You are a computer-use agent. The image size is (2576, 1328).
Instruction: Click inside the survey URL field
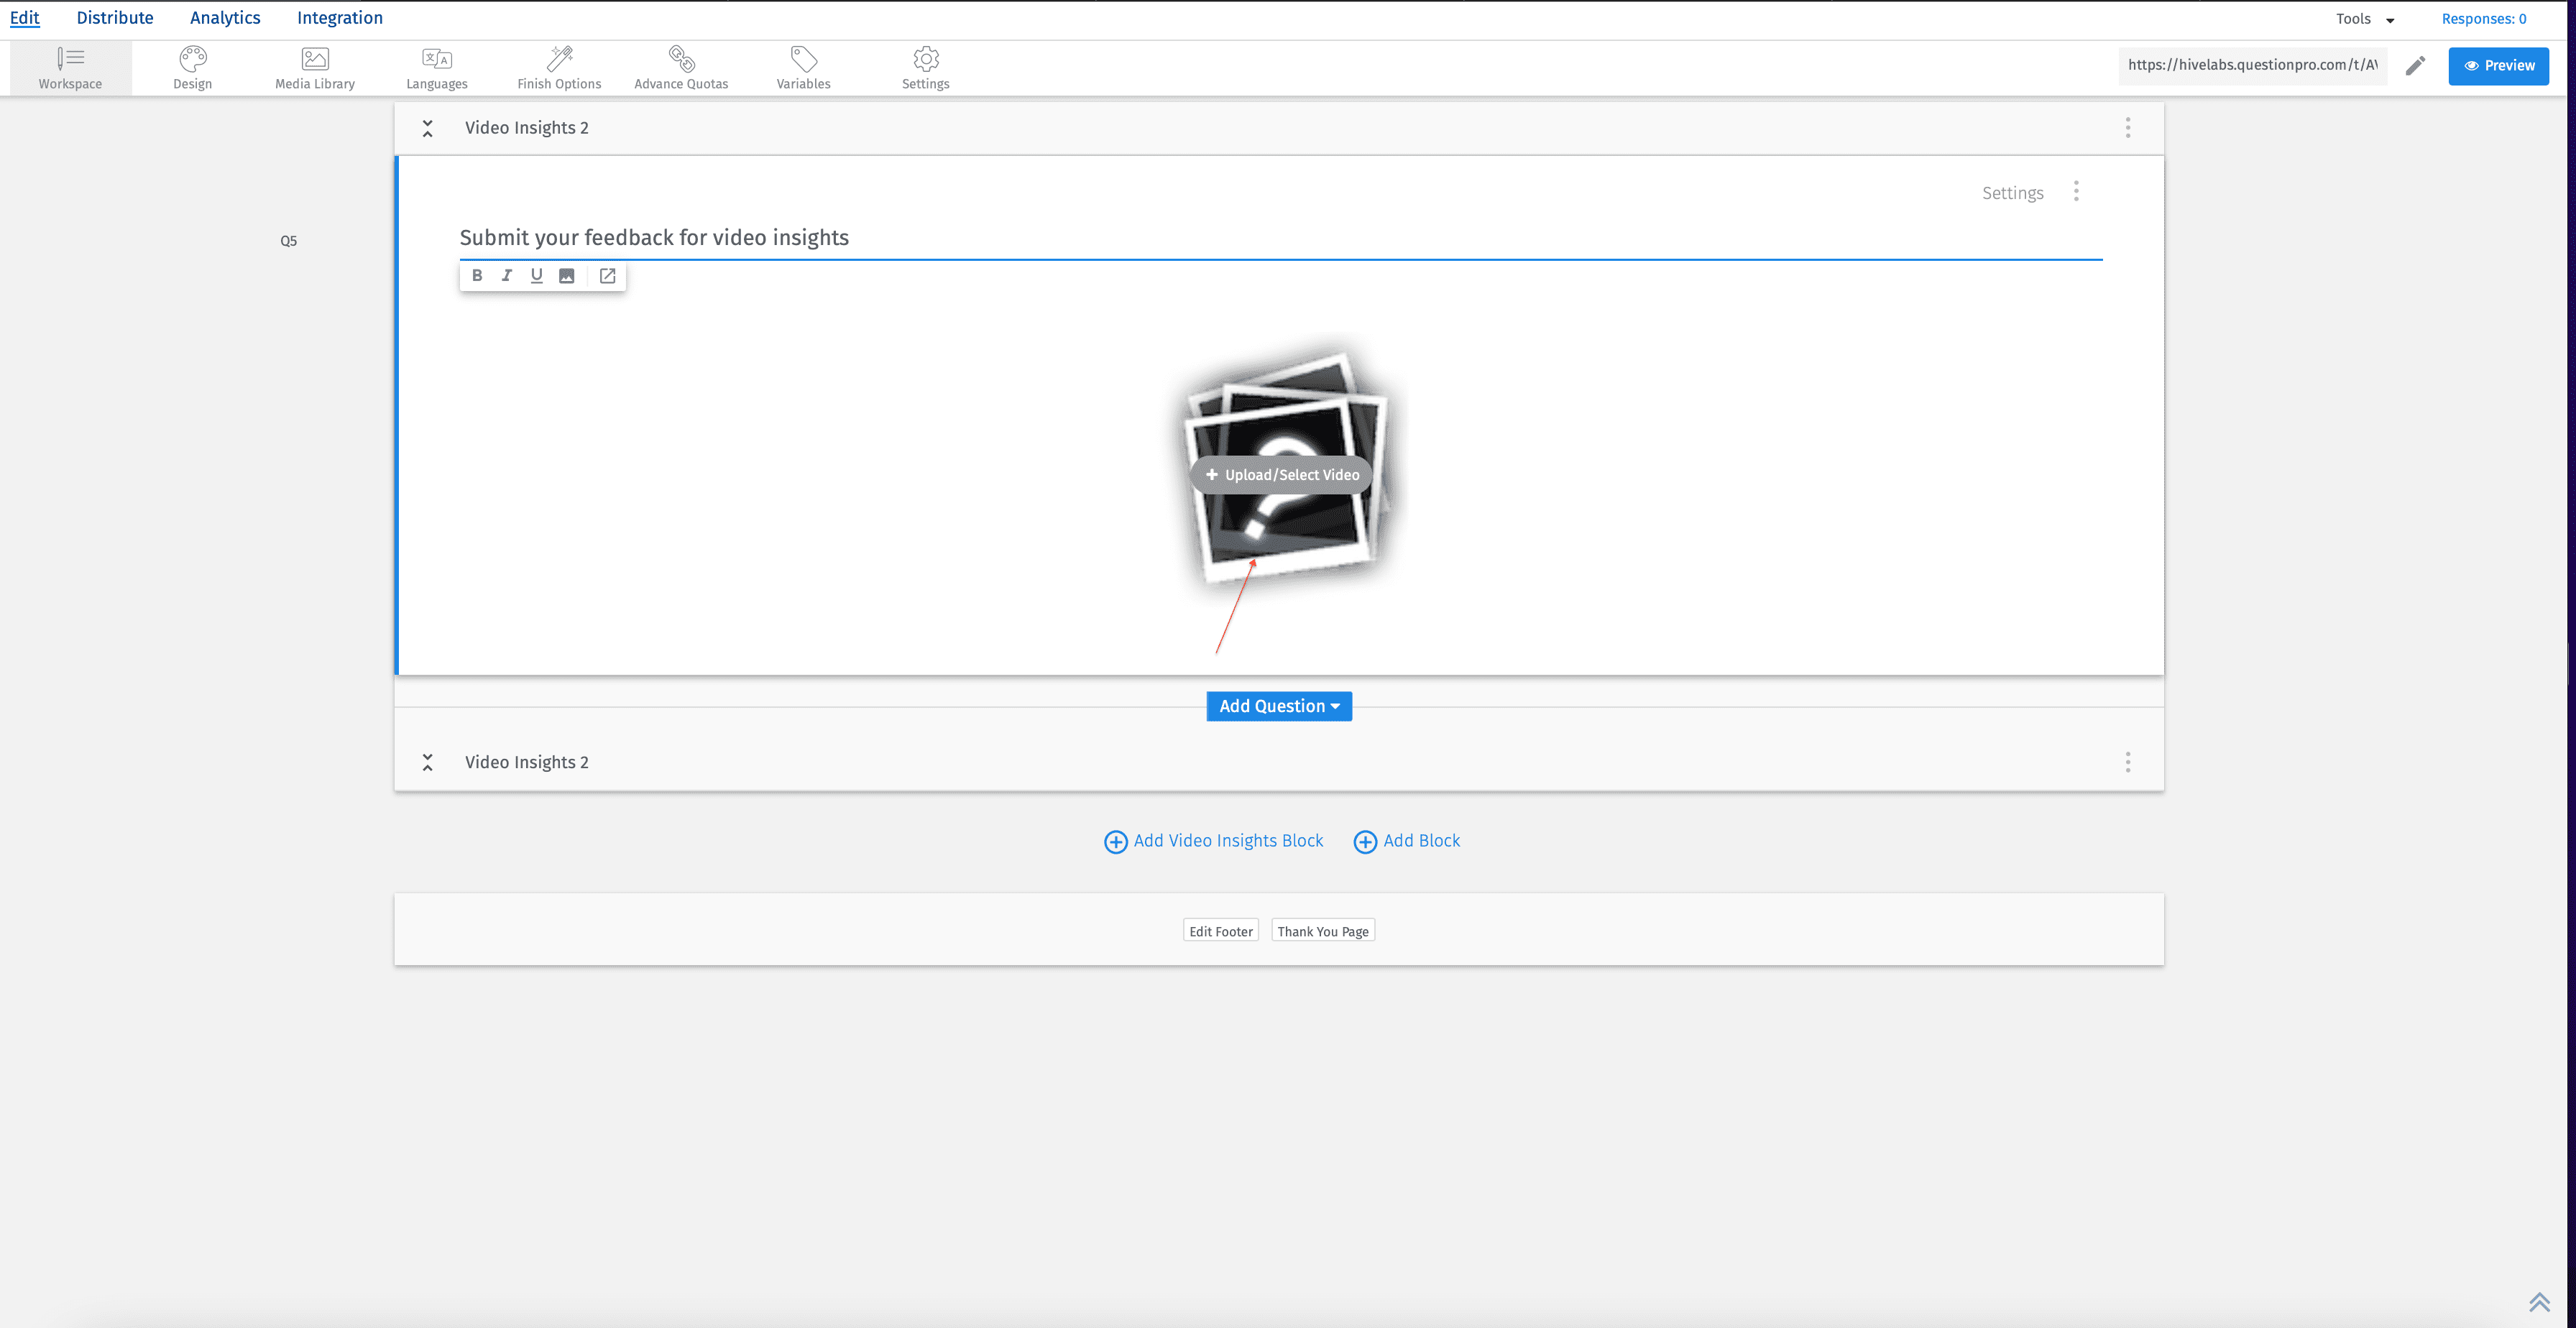click(2250, 65)
